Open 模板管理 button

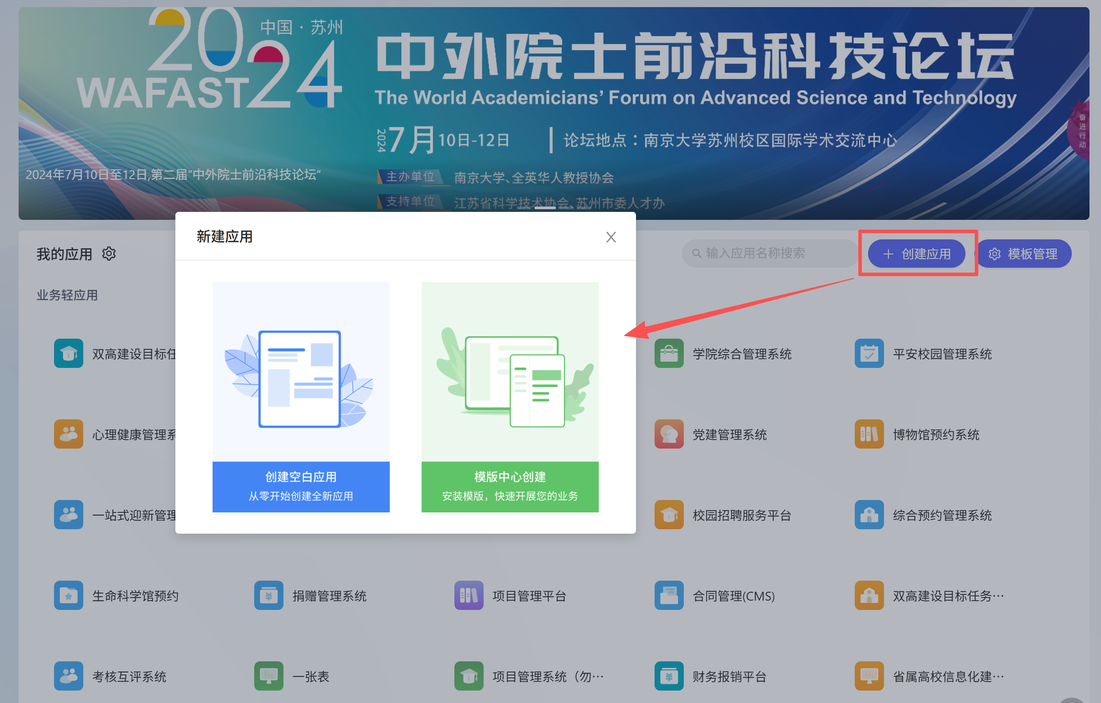pos(1023,254)
